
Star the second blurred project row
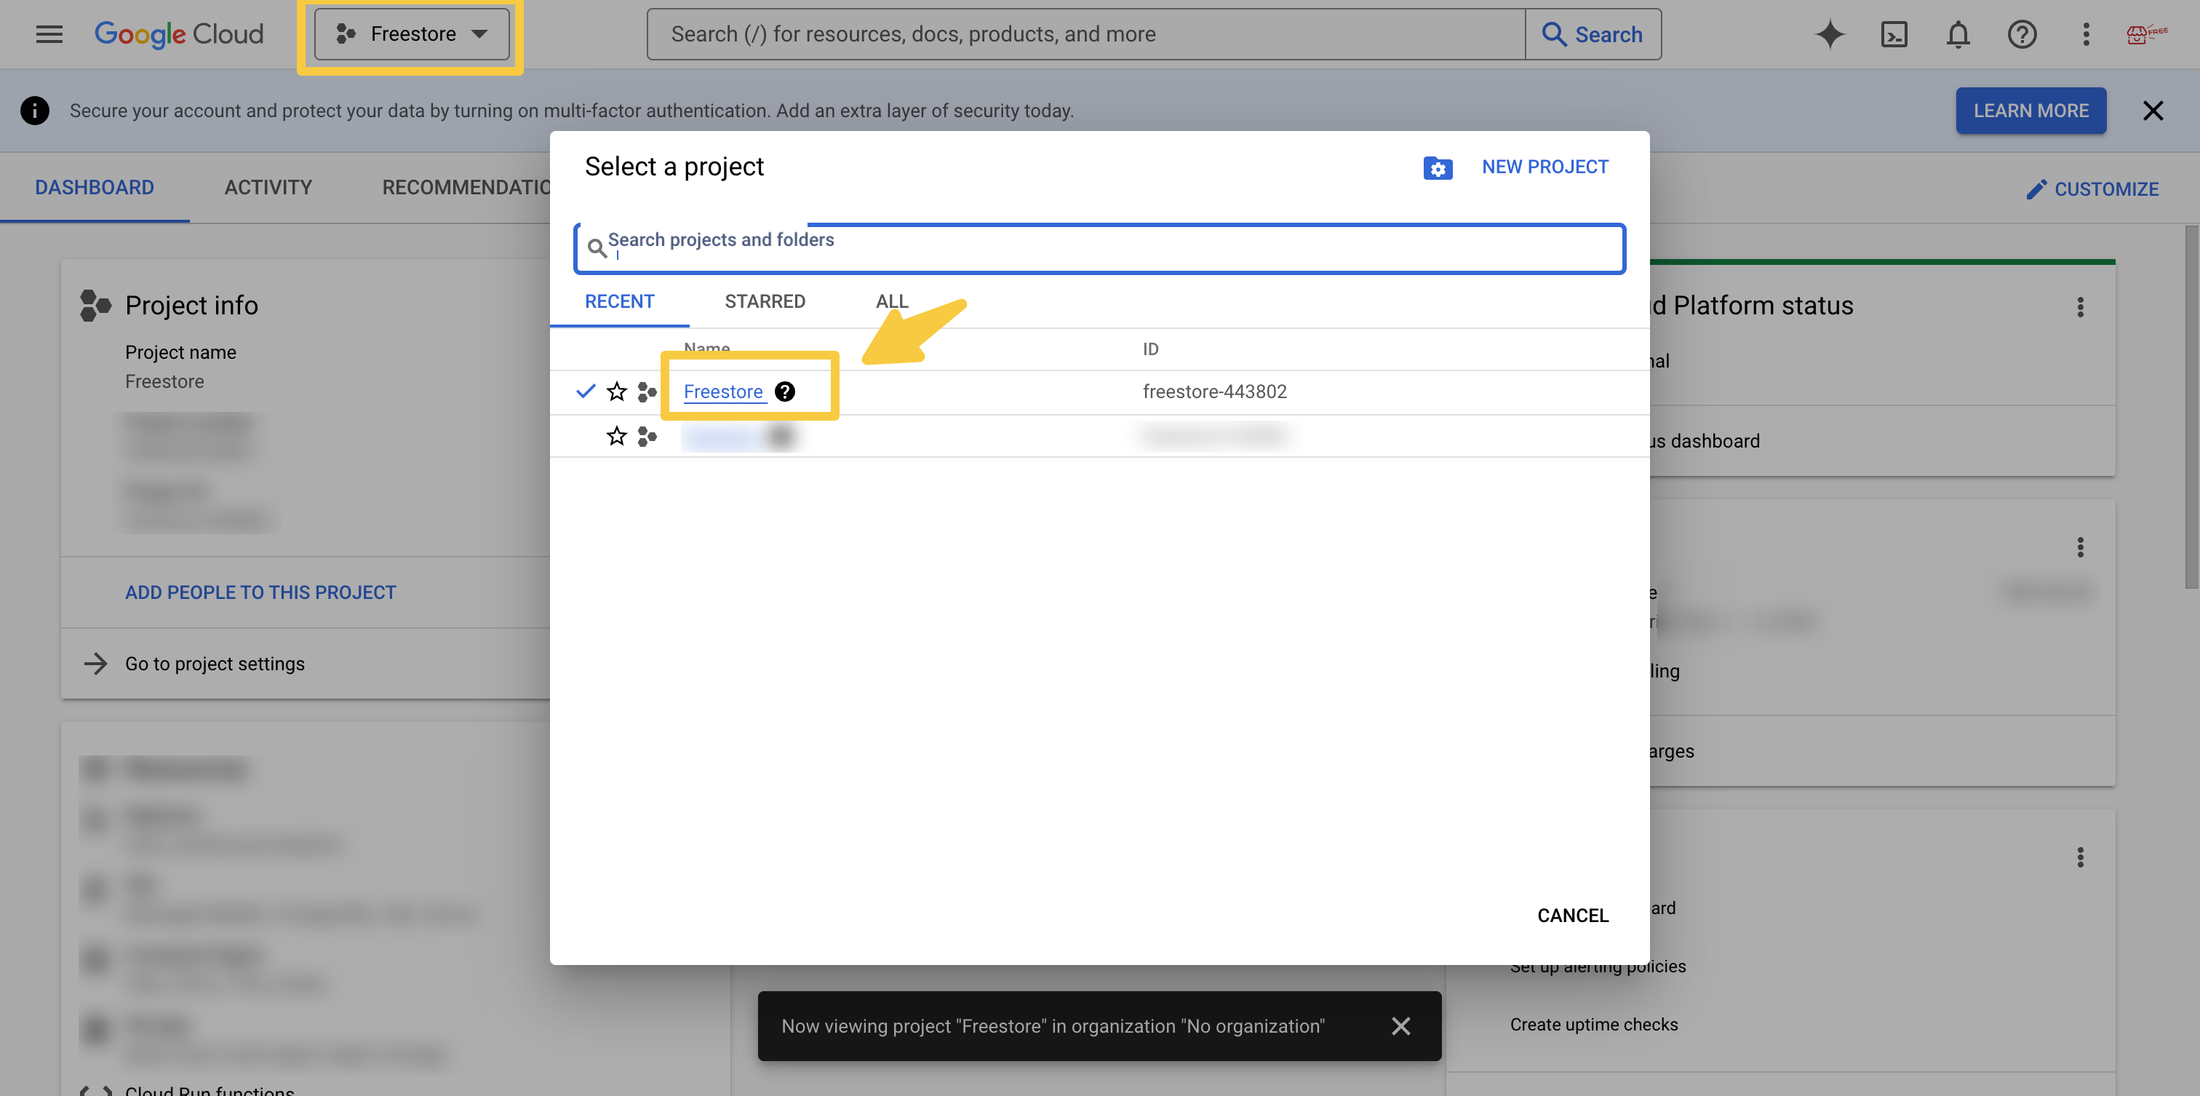(x=617, y=437)
